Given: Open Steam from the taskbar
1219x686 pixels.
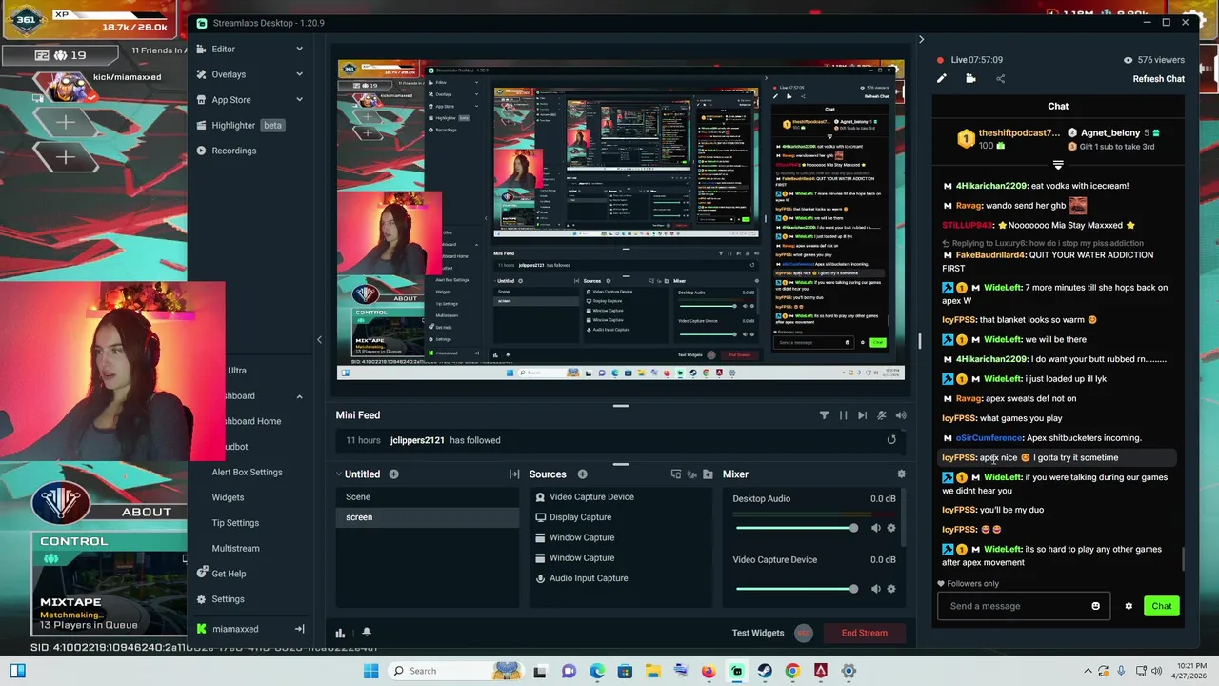Looking at the screenshot, I should tap(765, 671).
